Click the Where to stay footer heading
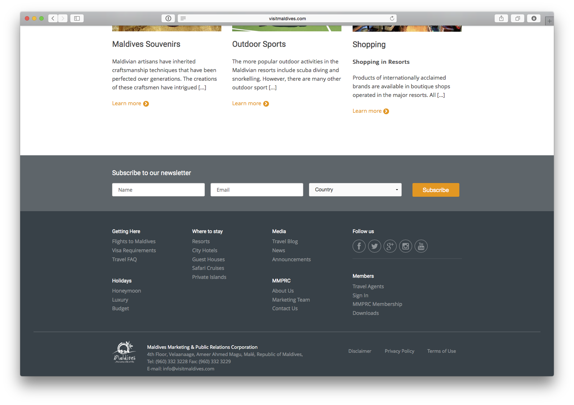Image resolution: width=574 pixels, height=405 pixels. (207, 231)
